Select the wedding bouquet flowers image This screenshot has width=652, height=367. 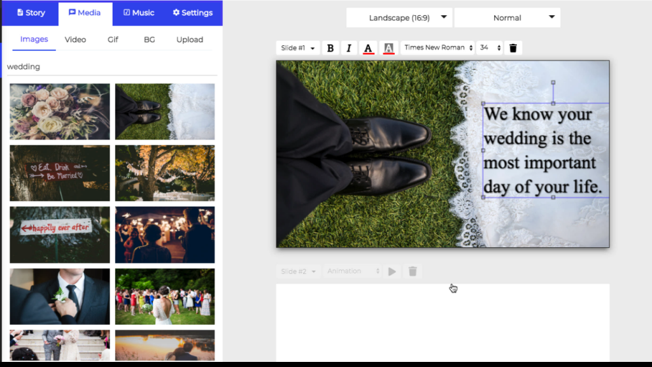(60, 112)
